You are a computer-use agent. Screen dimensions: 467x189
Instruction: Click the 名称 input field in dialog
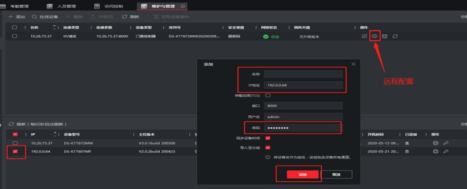coord(303,74)
